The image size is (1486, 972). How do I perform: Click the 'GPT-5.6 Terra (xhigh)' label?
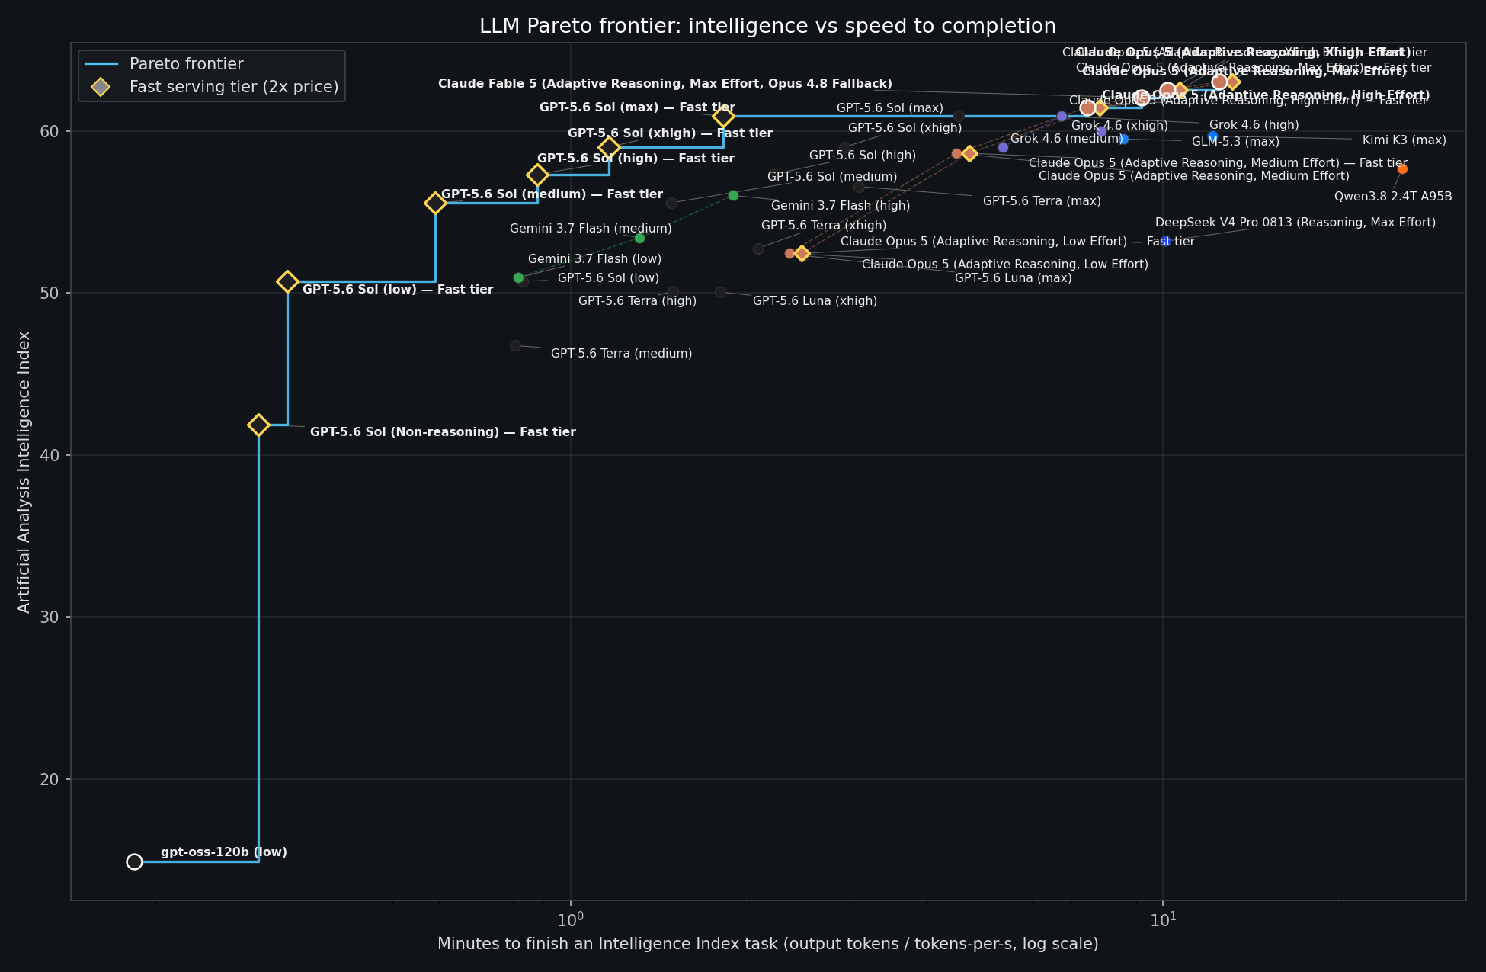824,226
